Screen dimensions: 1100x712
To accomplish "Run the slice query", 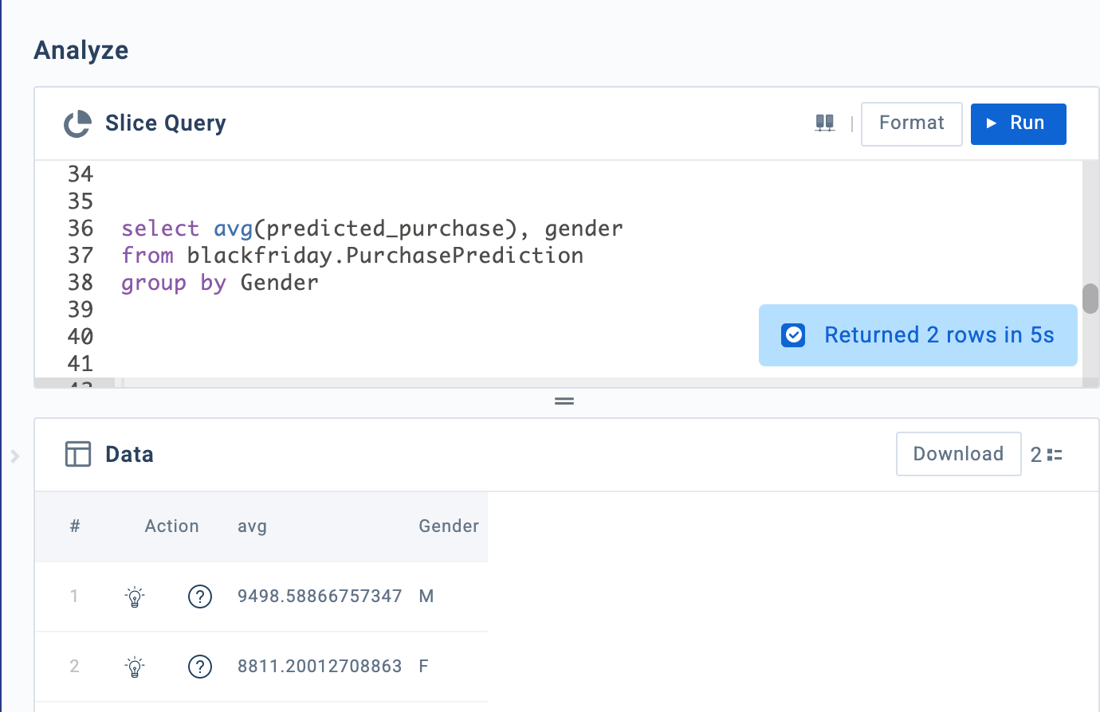I will (1018, 123).
